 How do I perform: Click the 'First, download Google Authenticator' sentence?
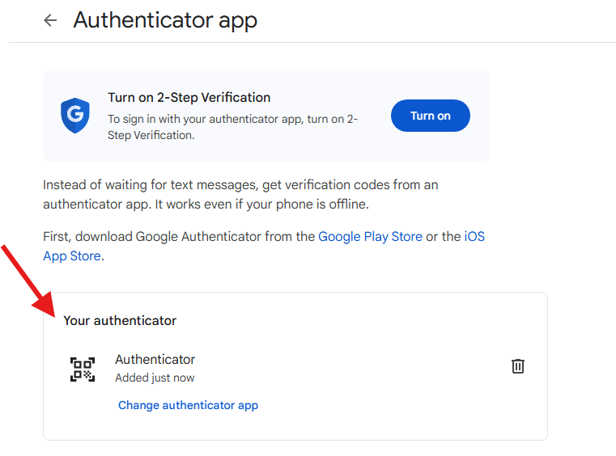point(178,237)
